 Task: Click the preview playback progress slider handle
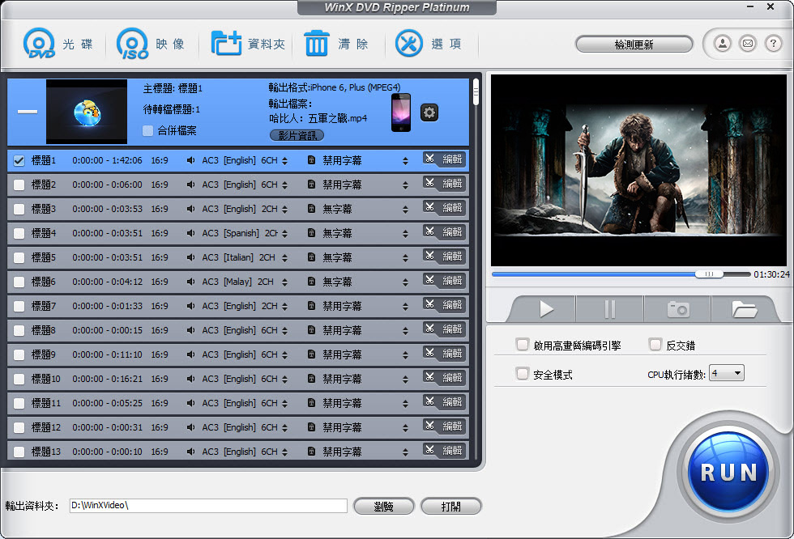[x=709, y=274]
